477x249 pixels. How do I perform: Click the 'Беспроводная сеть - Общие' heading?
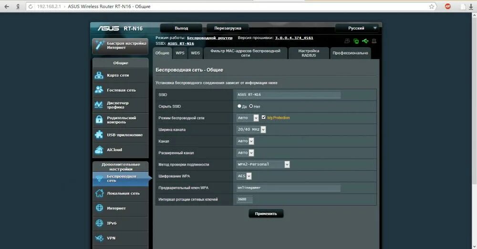pos(189,70)
